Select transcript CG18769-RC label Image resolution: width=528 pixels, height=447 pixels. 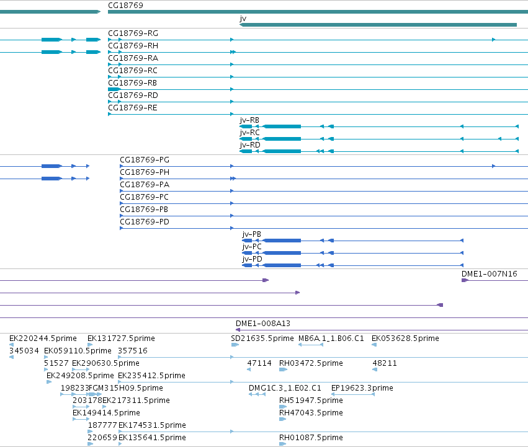133,71
